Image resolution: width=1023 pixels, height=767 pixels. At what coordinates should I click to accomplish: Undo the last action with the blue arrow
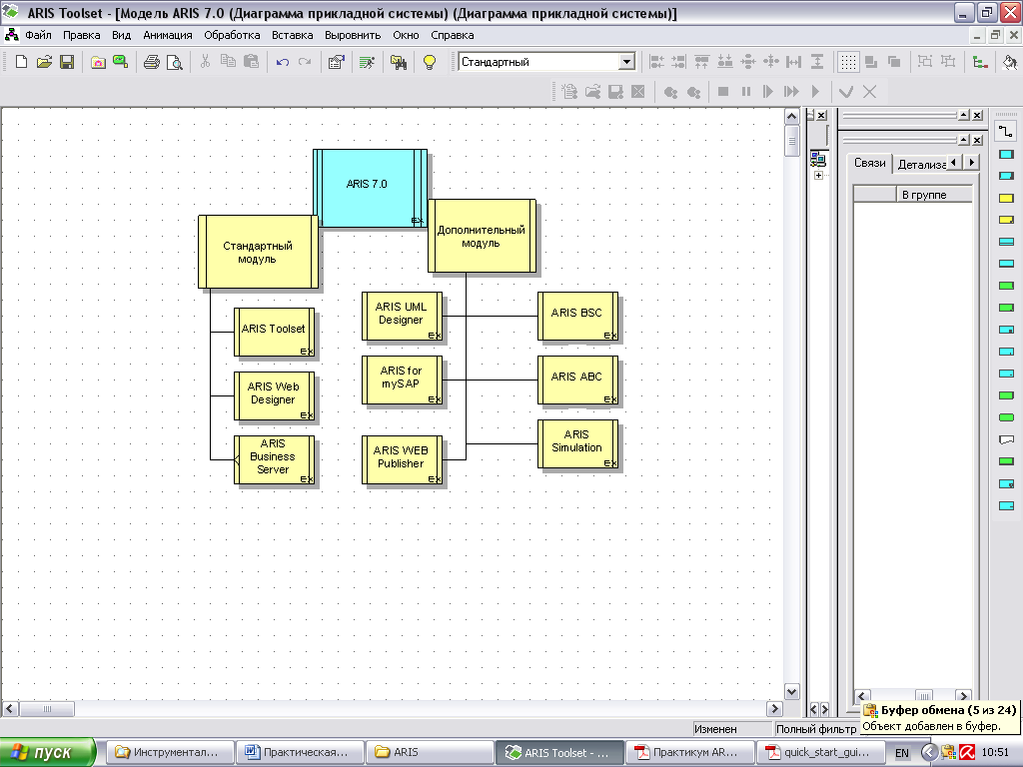coord(282,62)
